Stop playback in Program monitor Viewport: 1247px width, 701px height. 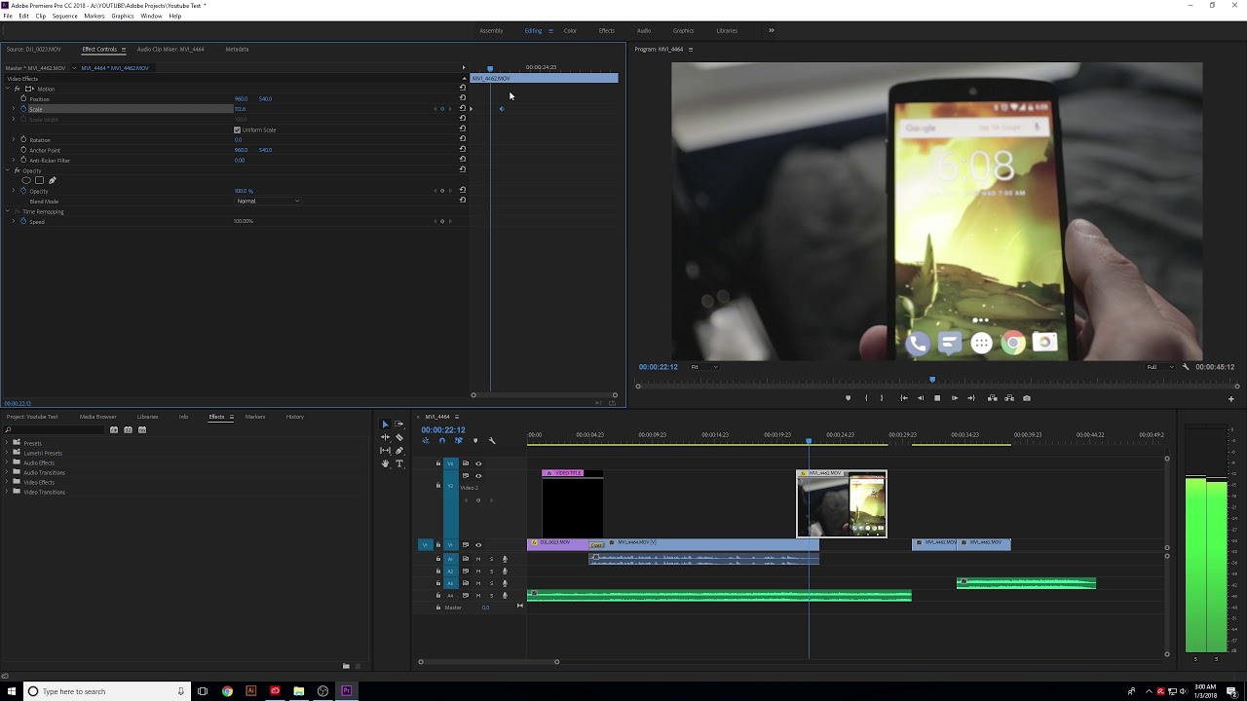937,398
